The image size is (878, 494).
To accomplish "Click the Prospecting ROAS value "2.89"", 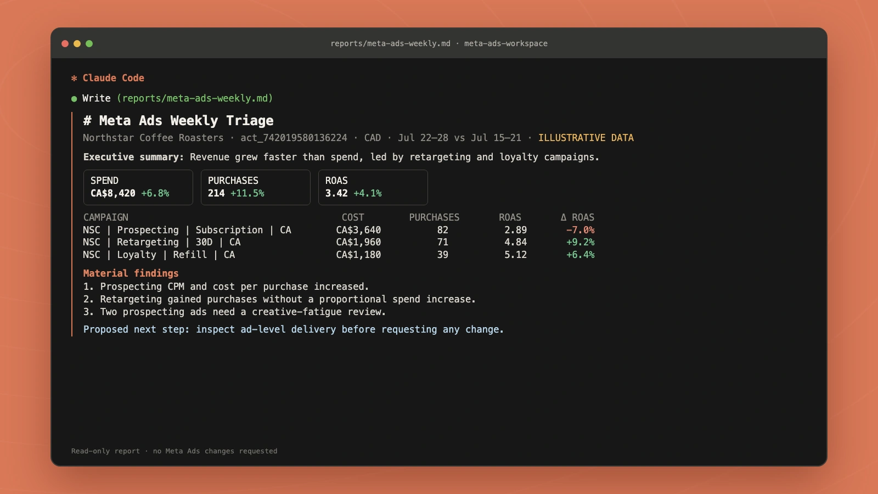I will tap(516, 230).
